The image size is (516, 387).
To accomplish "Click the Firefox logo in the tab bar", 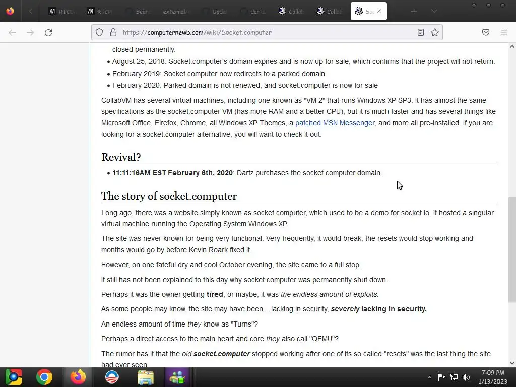I will click(10, 11).
